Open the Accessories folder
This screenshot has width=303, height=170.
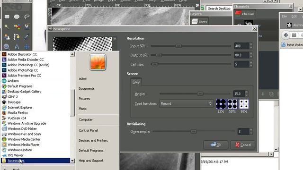(36, 161)
